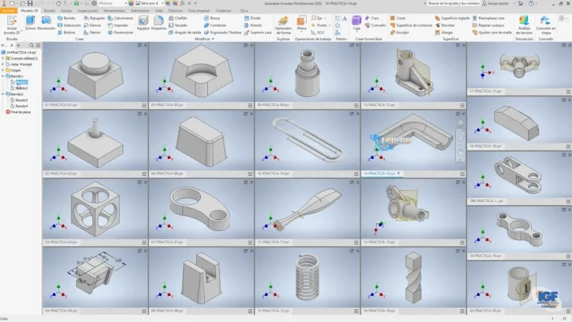Select the Extruir tool

point(31,22)
